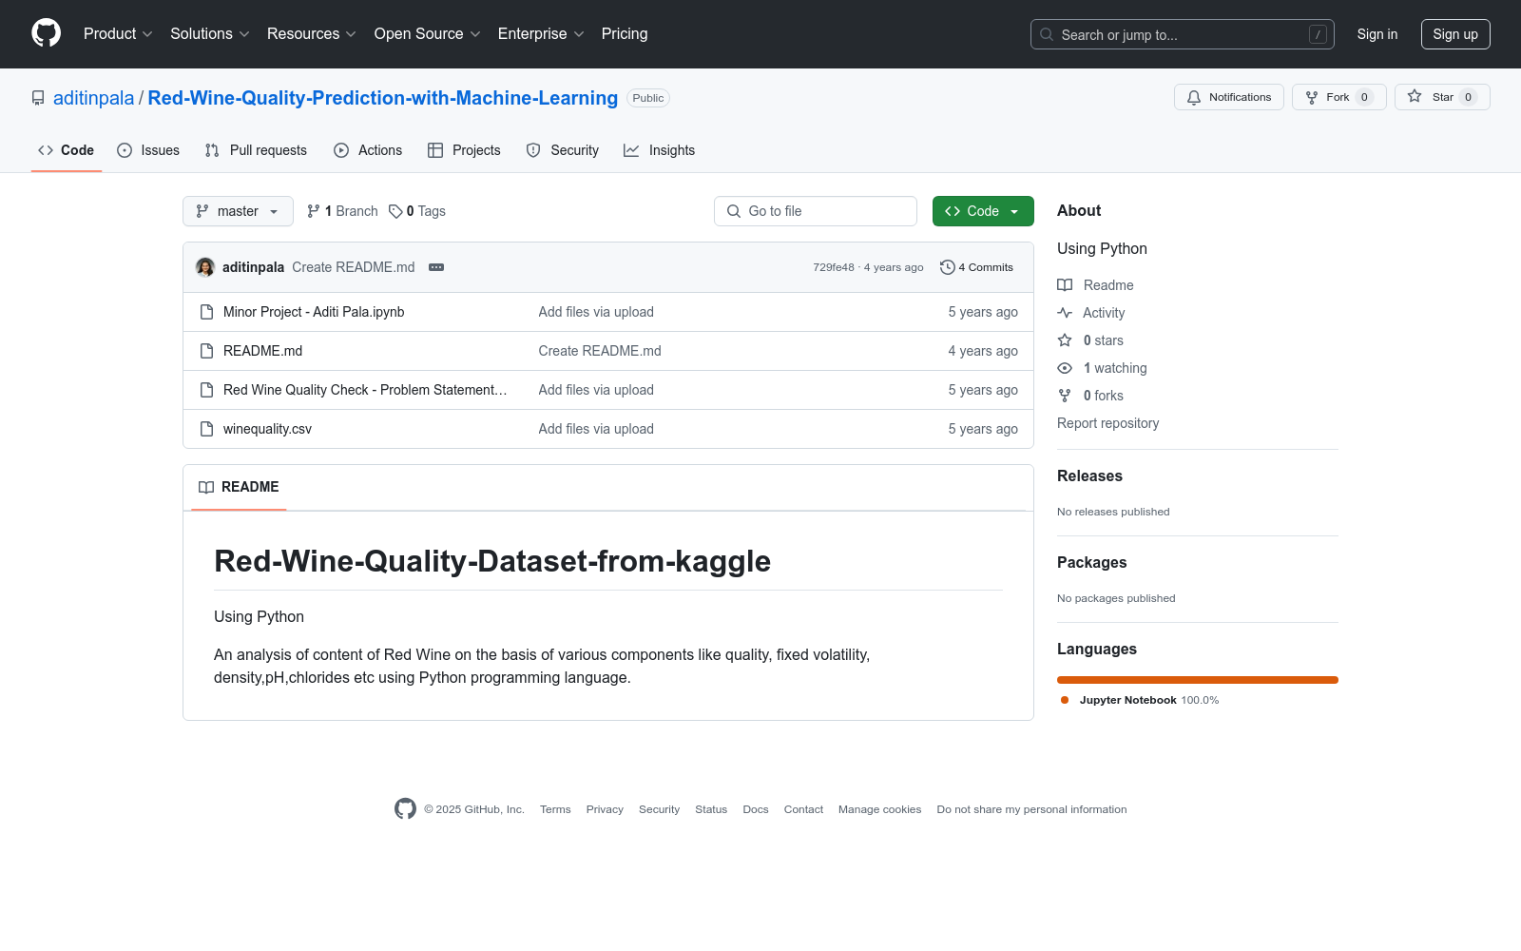The width and height of the screenshot is (1521, 951).
Task: Open the Packages section heading
Action: [x=1091, y=563]
